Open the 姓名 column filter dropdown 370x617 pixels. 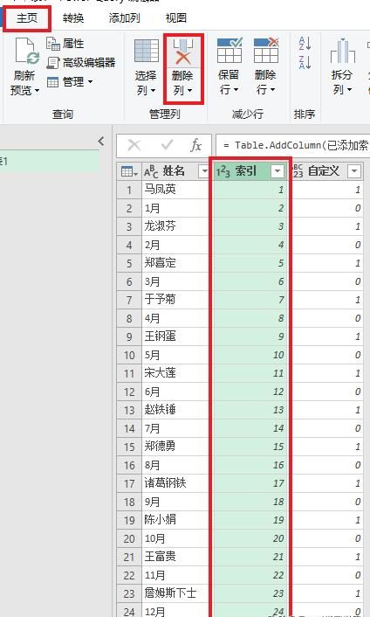click(204, 171)
